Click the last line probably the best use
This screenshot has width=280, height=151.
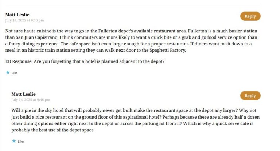point(53,130)
